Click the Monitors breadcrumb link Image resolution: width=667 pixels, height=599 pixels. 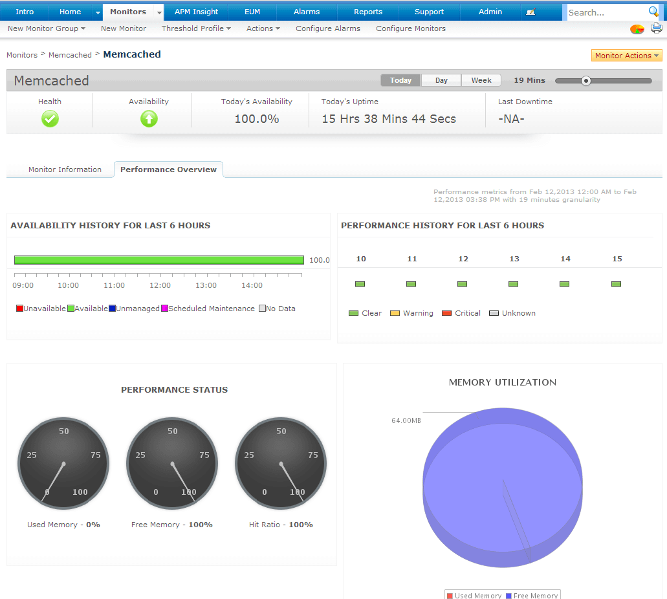tap(22, 55)
